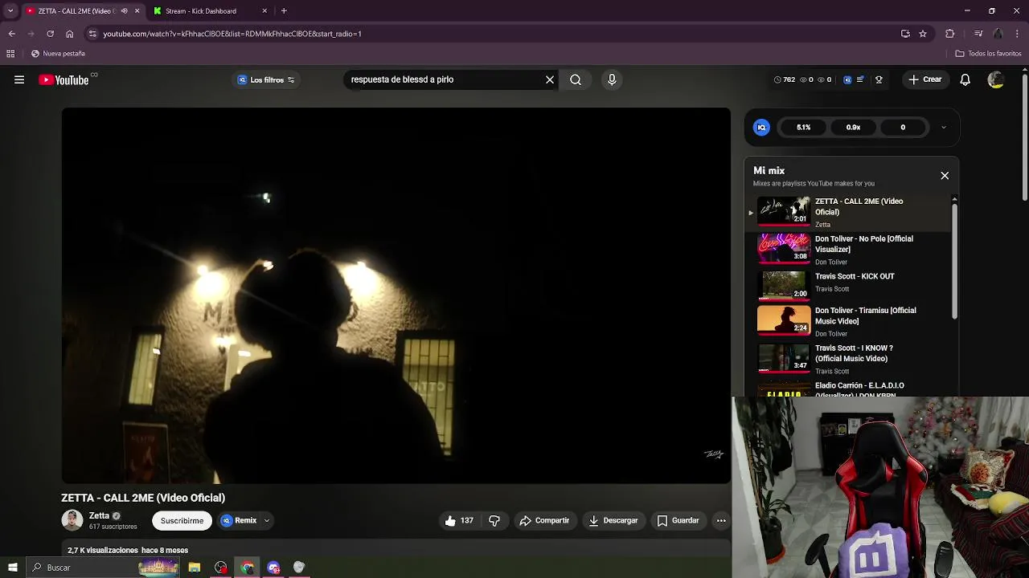Dislike the video with thumbs down
1029x578 pixels.
pyautogui.click(x=494, y=520)
